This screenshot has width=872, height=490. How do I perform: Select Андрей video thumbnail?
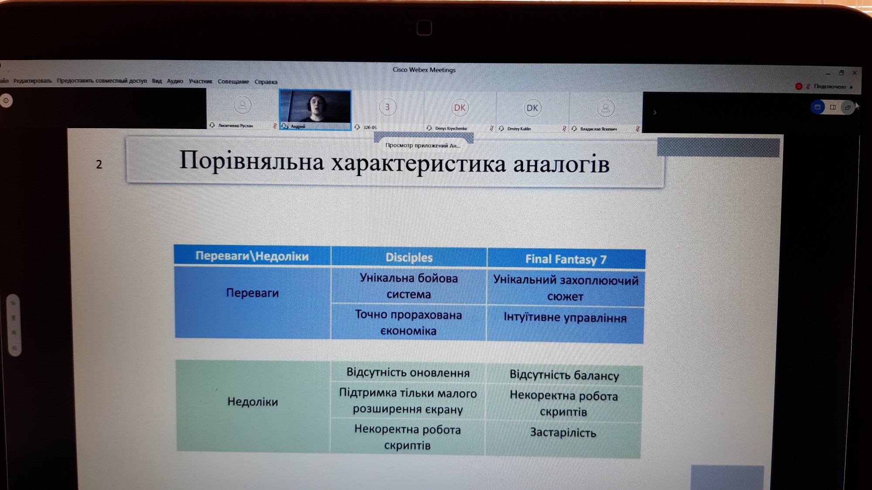coord(315,110)
